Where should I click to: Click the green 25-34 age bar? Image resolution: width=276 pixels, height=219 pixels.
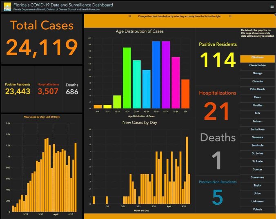click(x=127, y=77)
